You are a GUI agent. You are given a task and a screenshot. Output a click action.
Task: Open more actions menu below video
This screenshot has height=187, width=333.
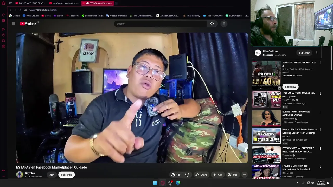point(245,175)
